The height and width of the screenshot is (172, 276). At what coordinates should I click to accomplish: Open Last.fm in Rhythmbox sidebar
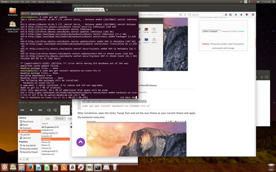coord(25,134)
